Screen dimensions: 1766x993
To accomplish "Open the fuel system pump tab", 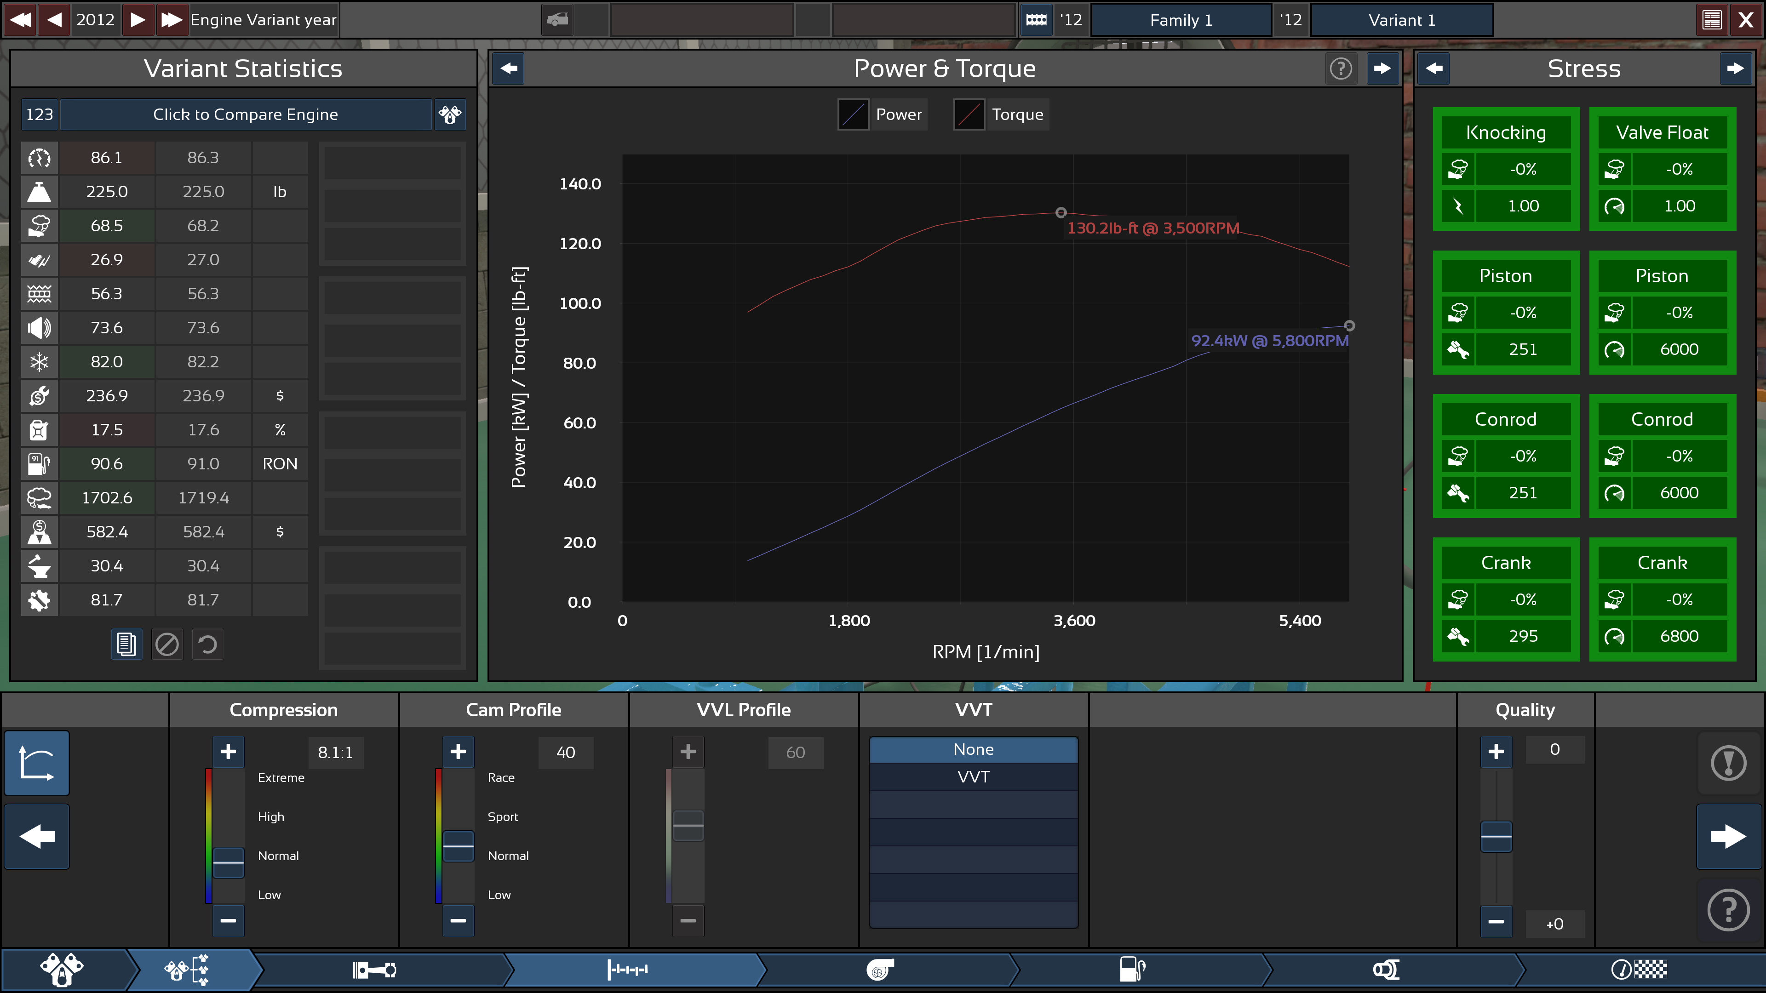I will click(x=1133, y=970).
